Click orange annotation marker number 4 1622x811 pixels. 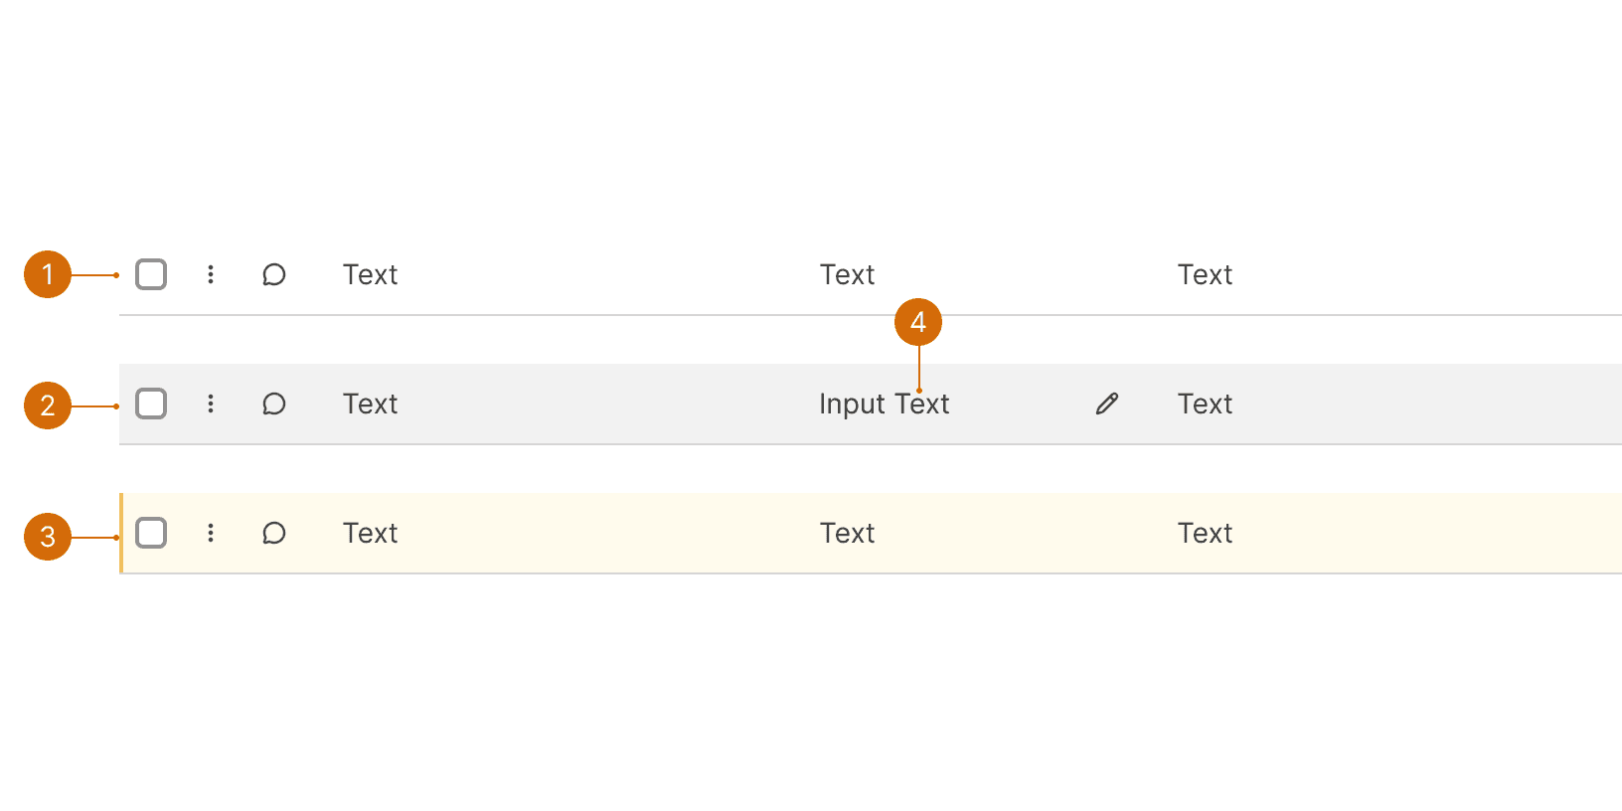click(x=918, y=322)
